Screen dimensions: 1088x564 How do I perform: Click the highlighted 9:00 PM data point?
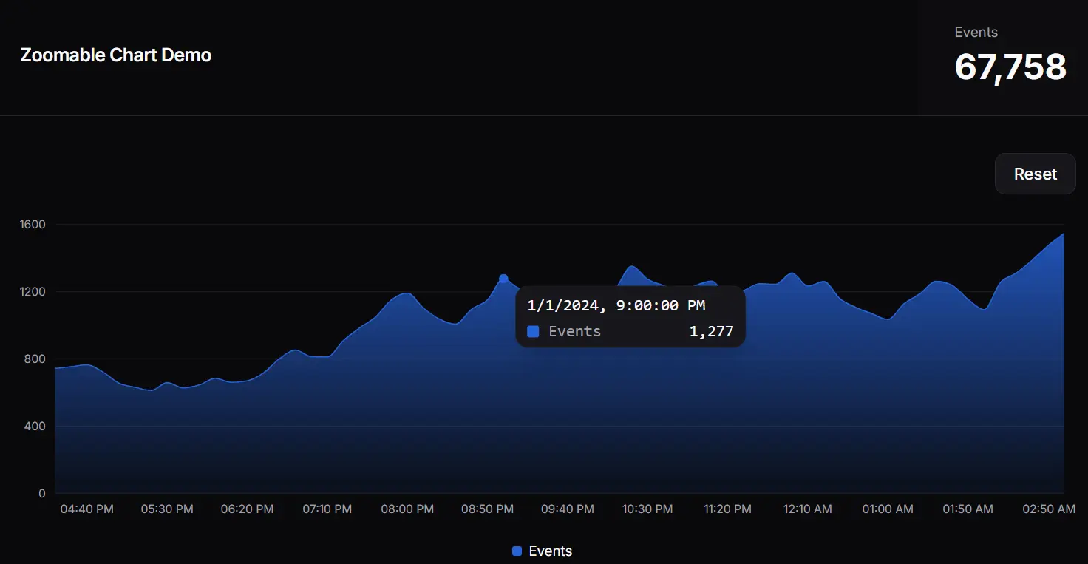[503, 277]
